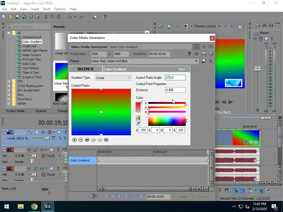Click the preview Project Video Properties icon
This screenshot has height=212, width=283.
point(160,26)
